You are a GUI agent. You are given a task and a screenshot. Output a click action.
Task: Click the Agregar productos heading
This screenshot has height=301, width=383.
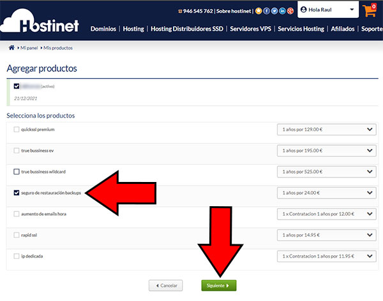tap(41, 69)
